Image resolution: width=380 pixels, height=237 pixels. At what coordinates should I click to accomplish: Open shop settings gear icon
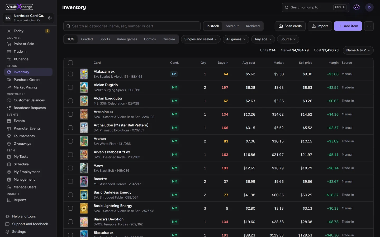(x=50, y=18)
